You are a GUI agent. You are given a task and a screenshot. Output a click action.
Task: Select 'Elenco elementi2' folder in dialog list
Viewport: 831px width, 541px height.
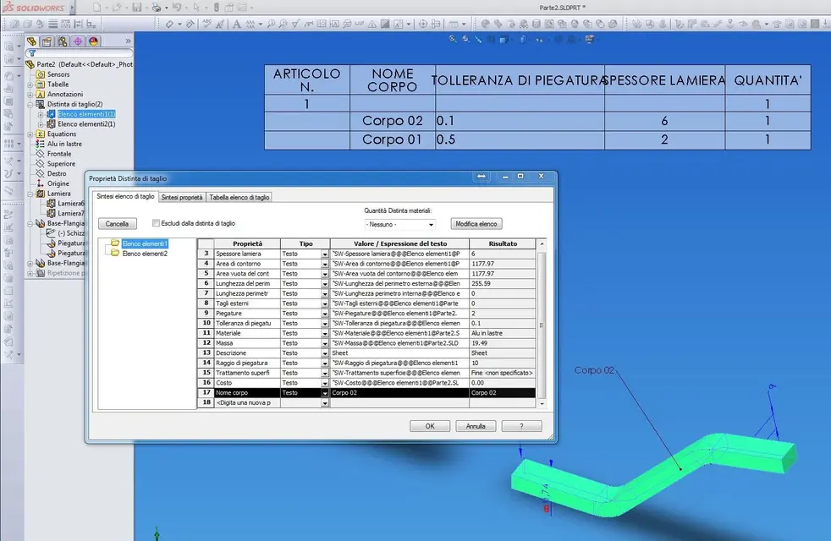click(144, 254)
